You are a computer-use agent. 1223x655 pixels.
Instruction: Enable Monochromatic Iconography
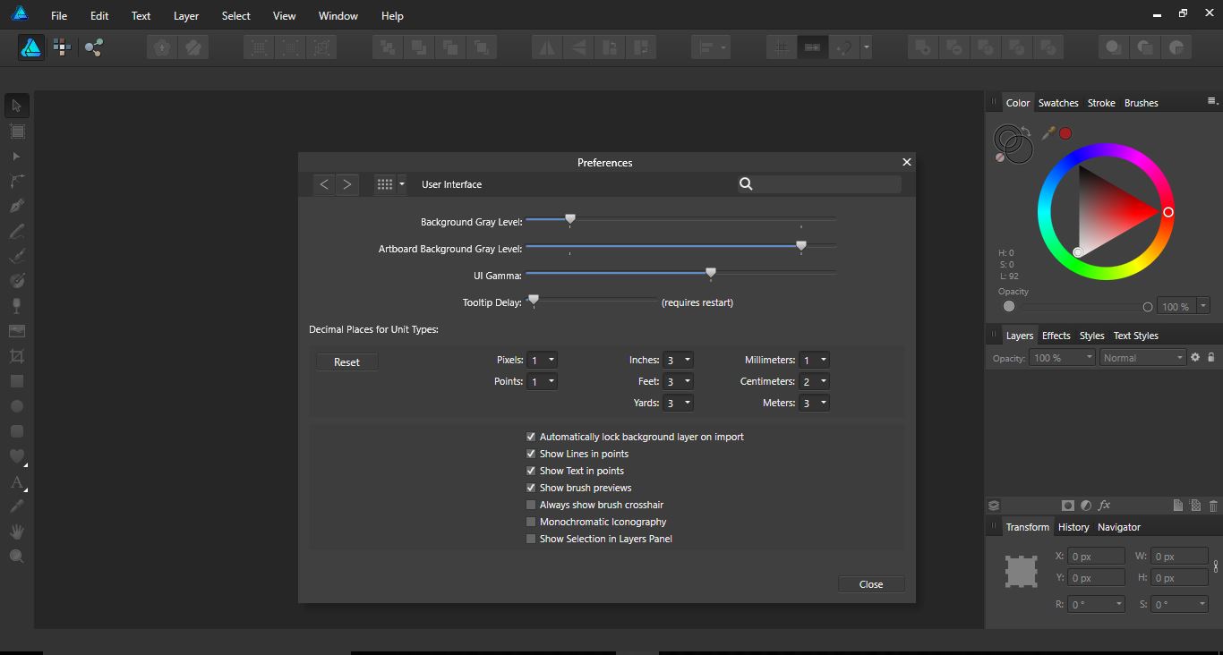coord(531,522)
